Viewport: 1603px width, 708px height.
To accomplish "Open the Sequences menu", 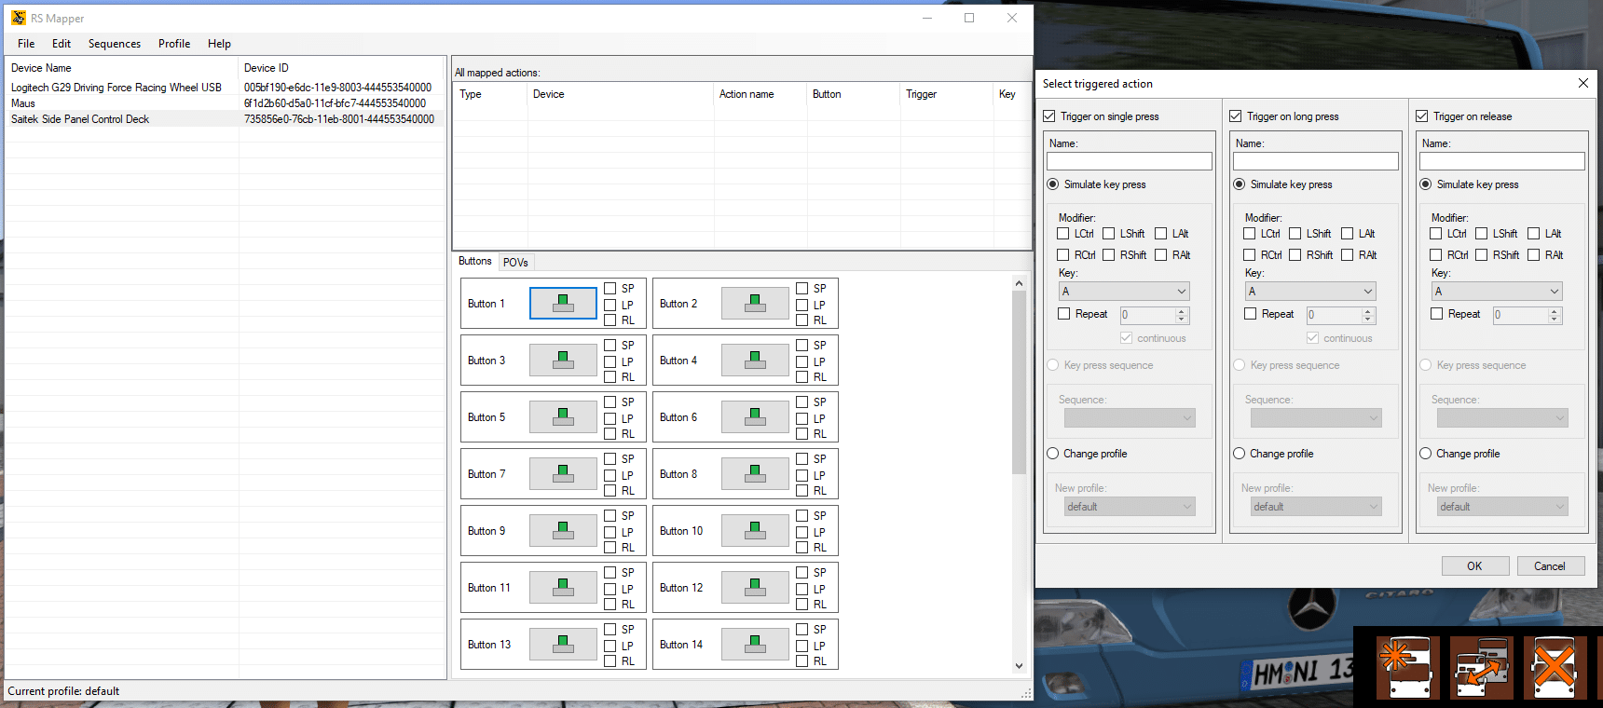I will point(115,44).
